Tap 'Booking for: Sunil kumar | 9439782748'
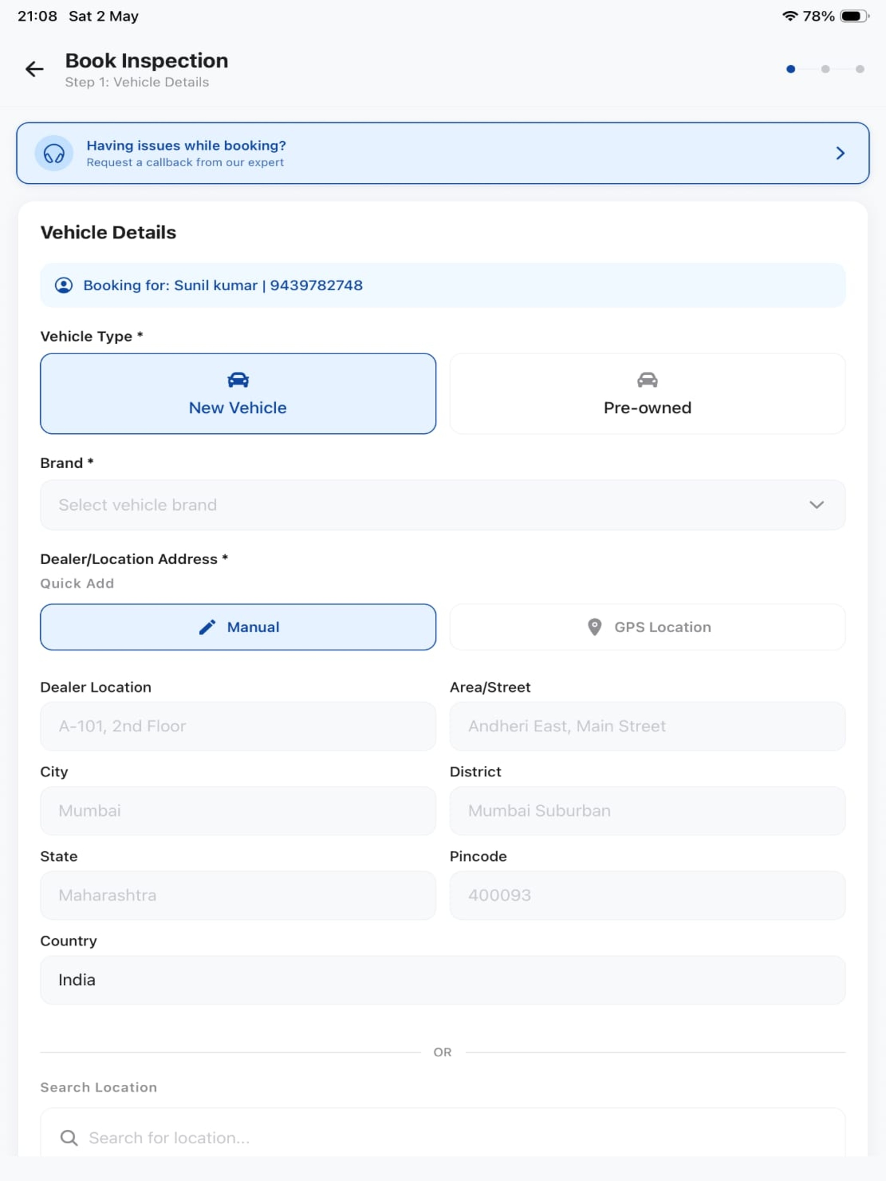Viewport: 886px width, 1181px height. [223, 286]
